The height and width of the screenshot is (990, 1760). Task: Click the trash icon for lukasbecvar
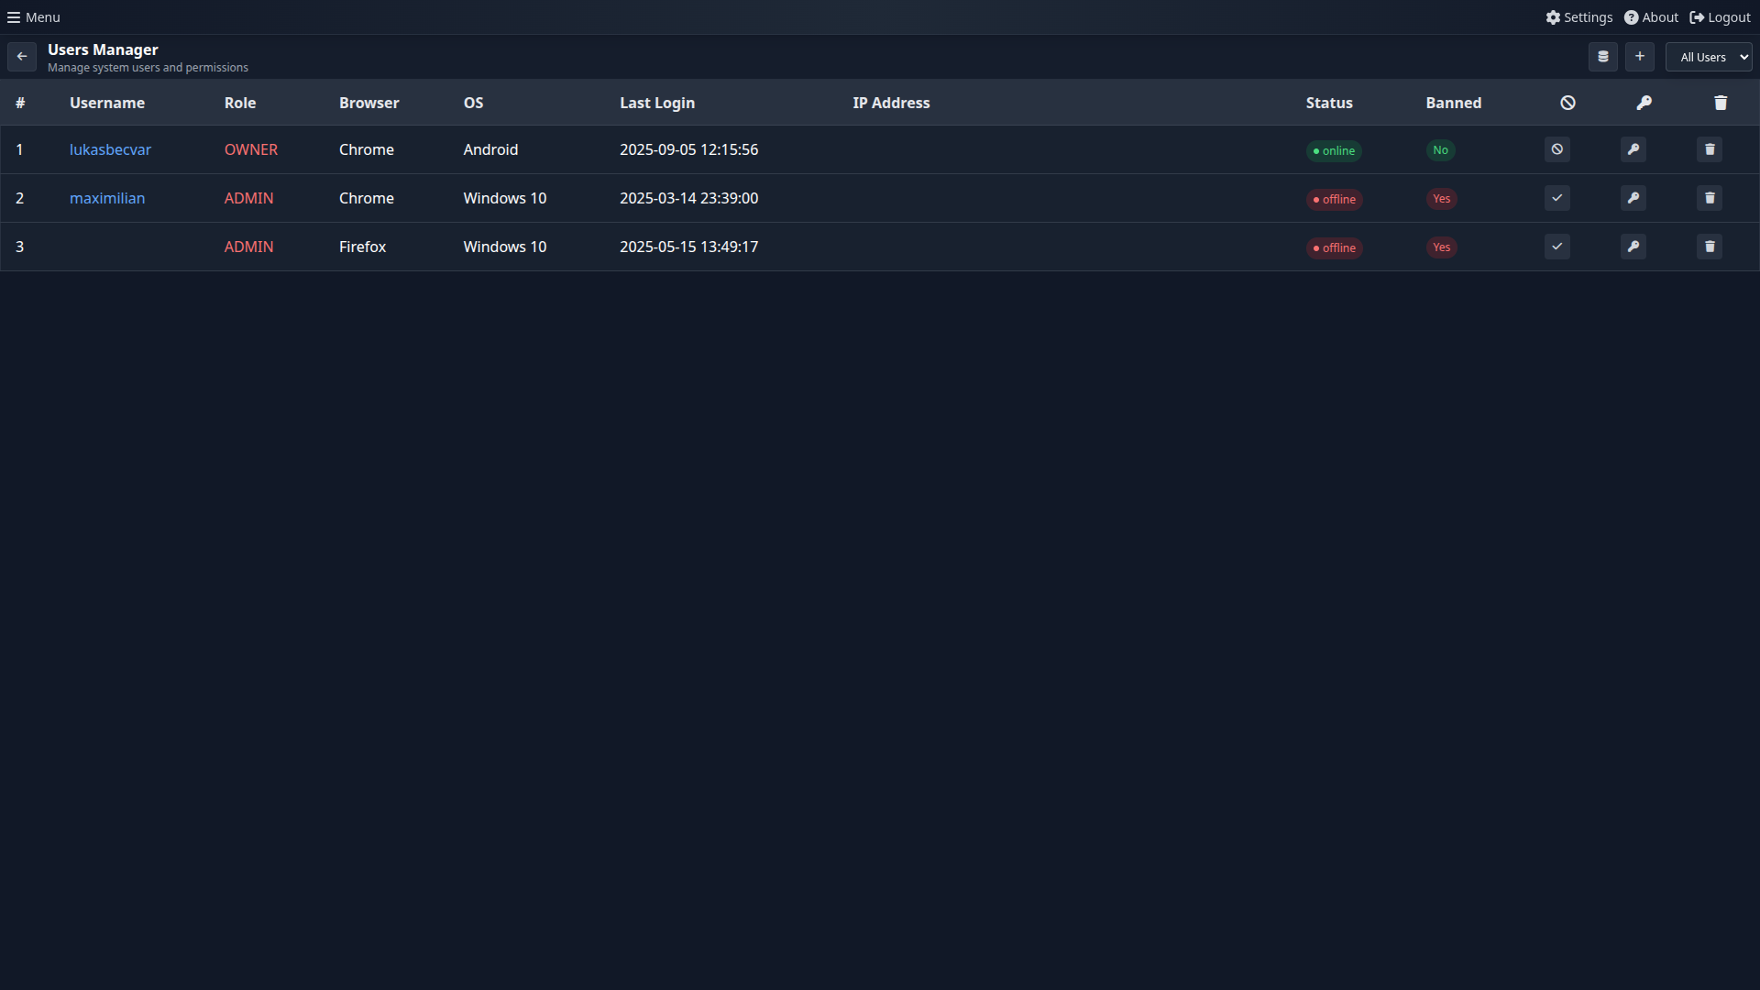tap(1709, 149)
